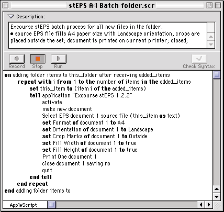Viewport: 224px width, 212px height.
Task: Collapse the Description disclosure triangle
Action: [10, 17]
